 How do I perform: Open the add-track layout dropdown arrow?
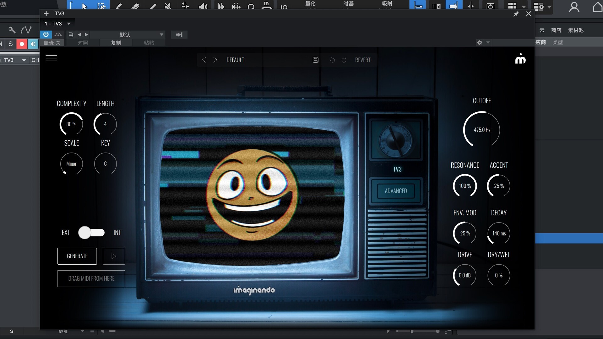tap(549, 7)
